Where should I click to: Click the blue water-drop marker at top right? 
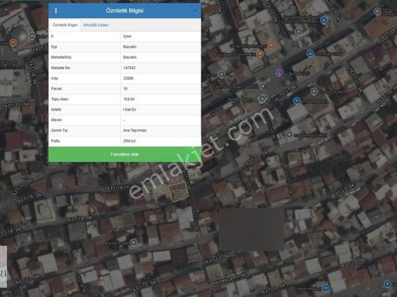(324, 20)
